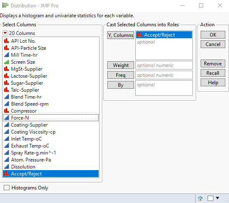Click the Weight optional numeric field

[x=164, y=65]
